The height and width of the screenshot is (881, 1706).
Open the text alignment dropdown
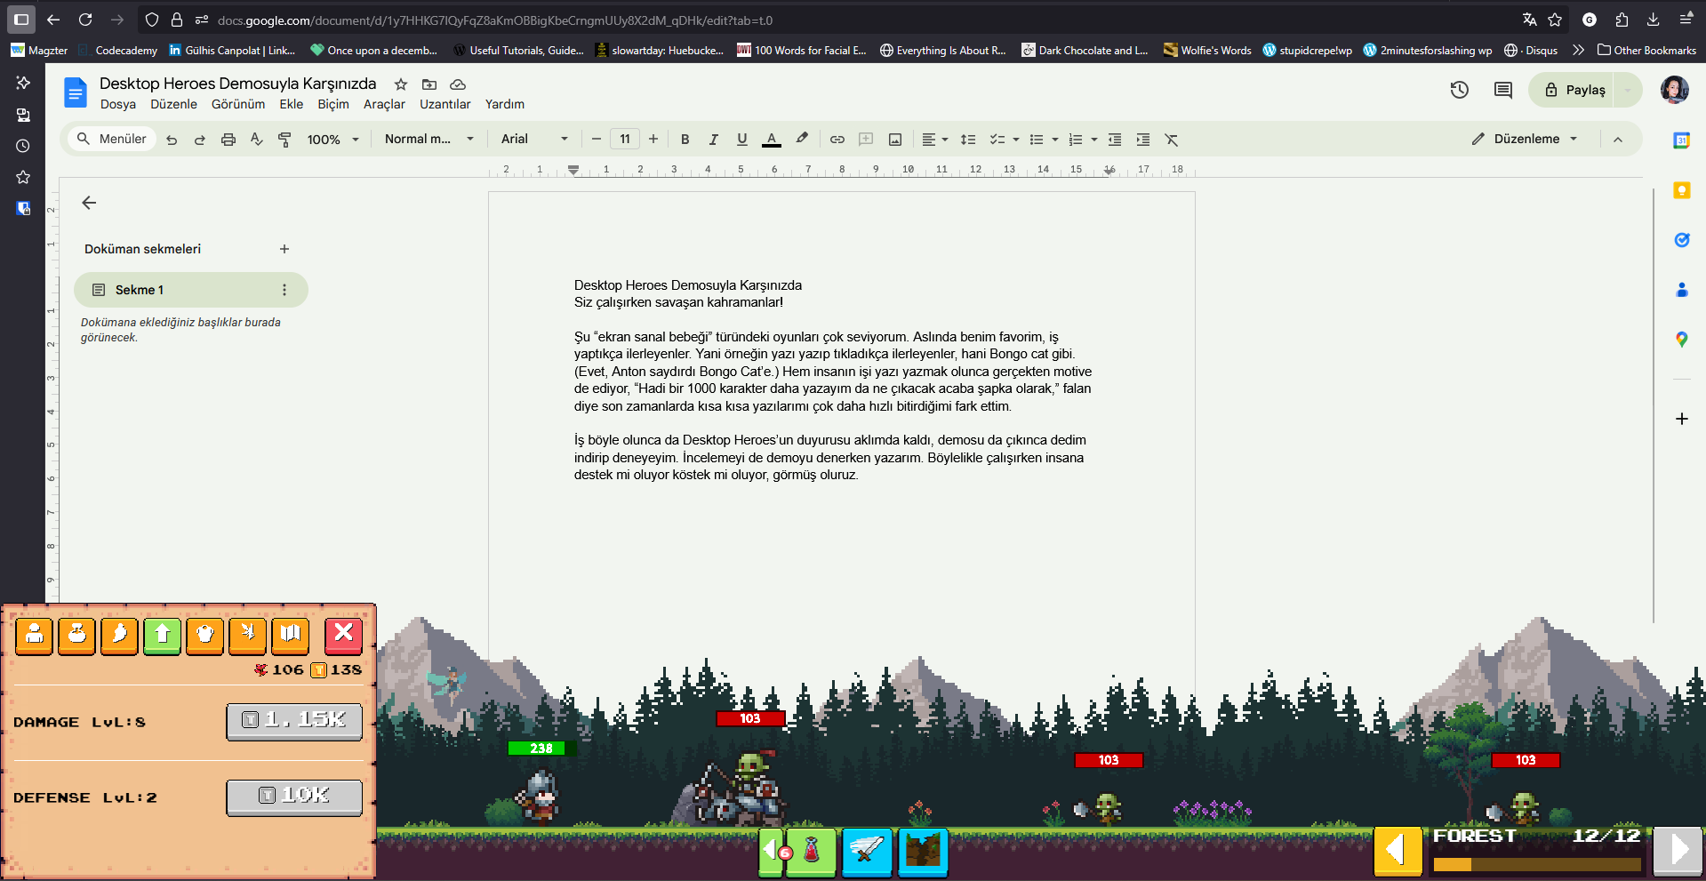(x=934, y=140)
